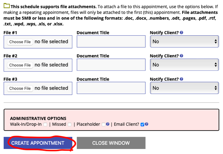Click the Create Appointment button
Viewport: 223px width, 154px height.
(38, 143)
